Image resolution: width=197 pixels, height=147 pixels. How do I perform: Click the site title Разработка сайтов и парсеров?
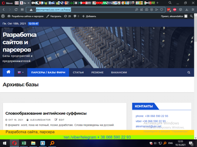pos(20,42)
